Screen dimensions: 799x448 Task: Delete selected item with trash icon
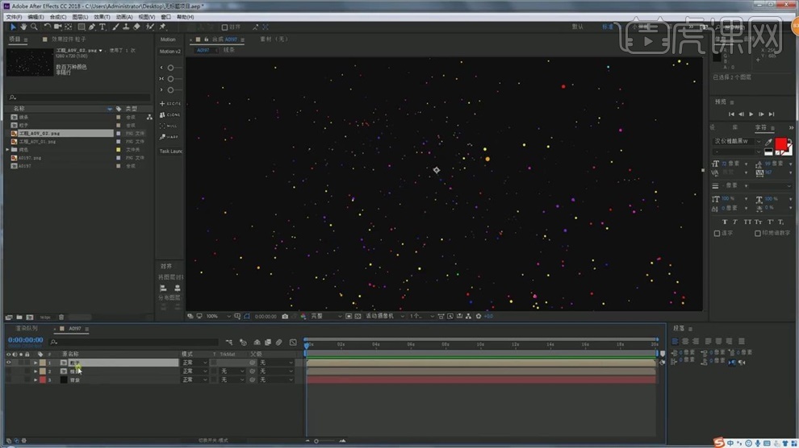[x=63, y=317]
